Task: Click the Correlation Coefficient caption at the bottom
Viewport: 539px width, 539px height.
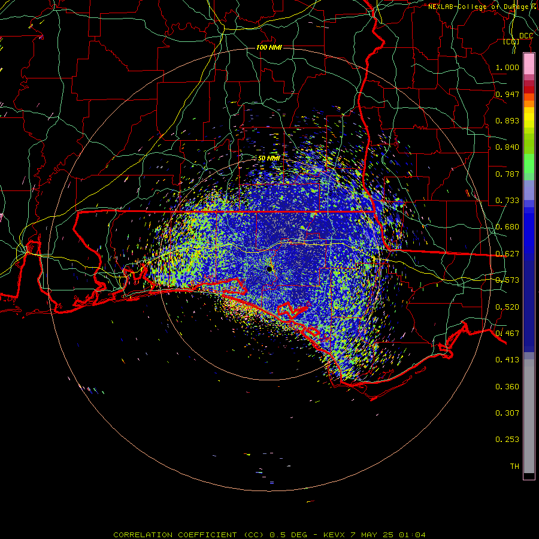Action: click(269, 535)
